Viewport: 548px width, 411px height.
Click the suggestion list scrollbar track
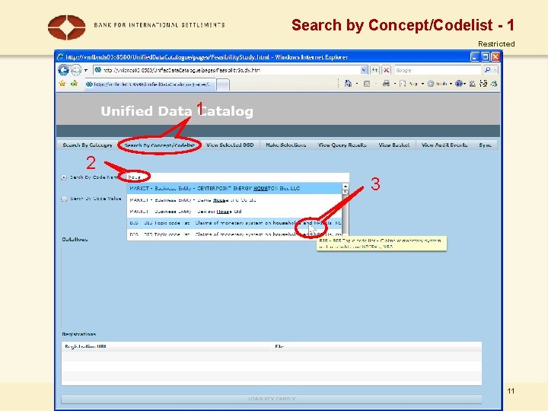point(346,213)
